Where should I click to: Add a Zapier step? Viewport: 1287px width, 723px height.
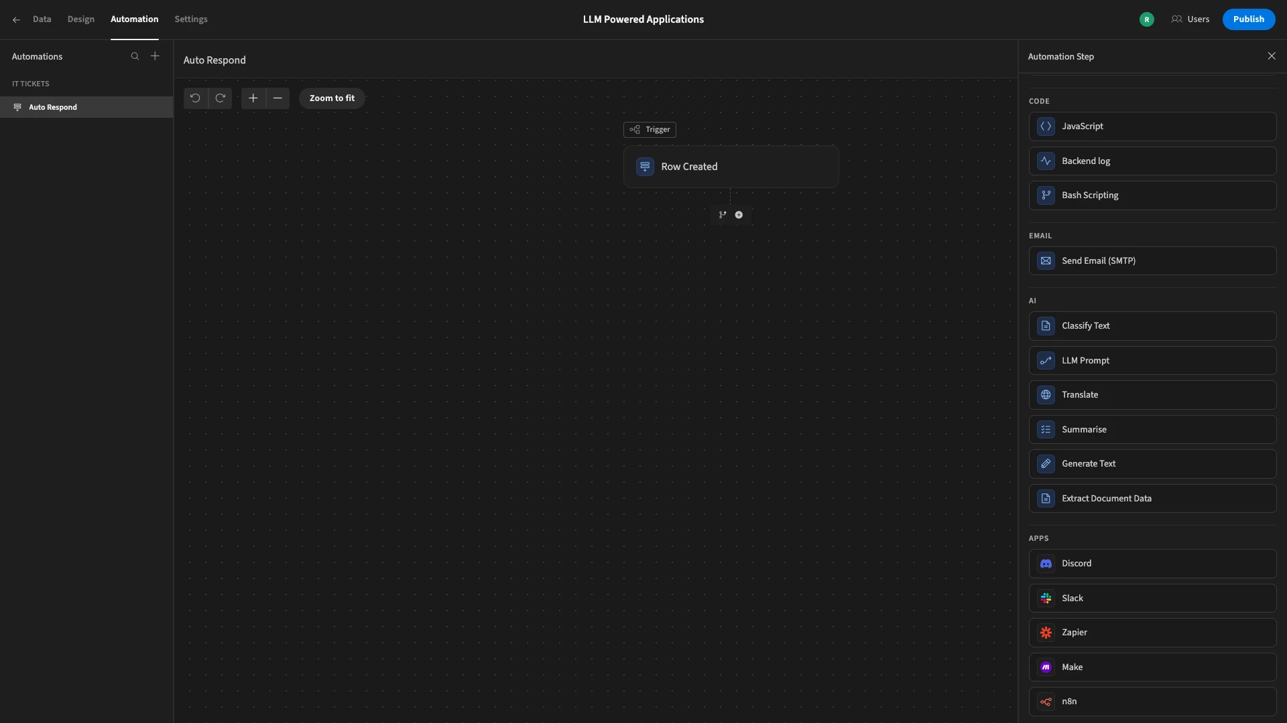click(x=1152, y=633)
